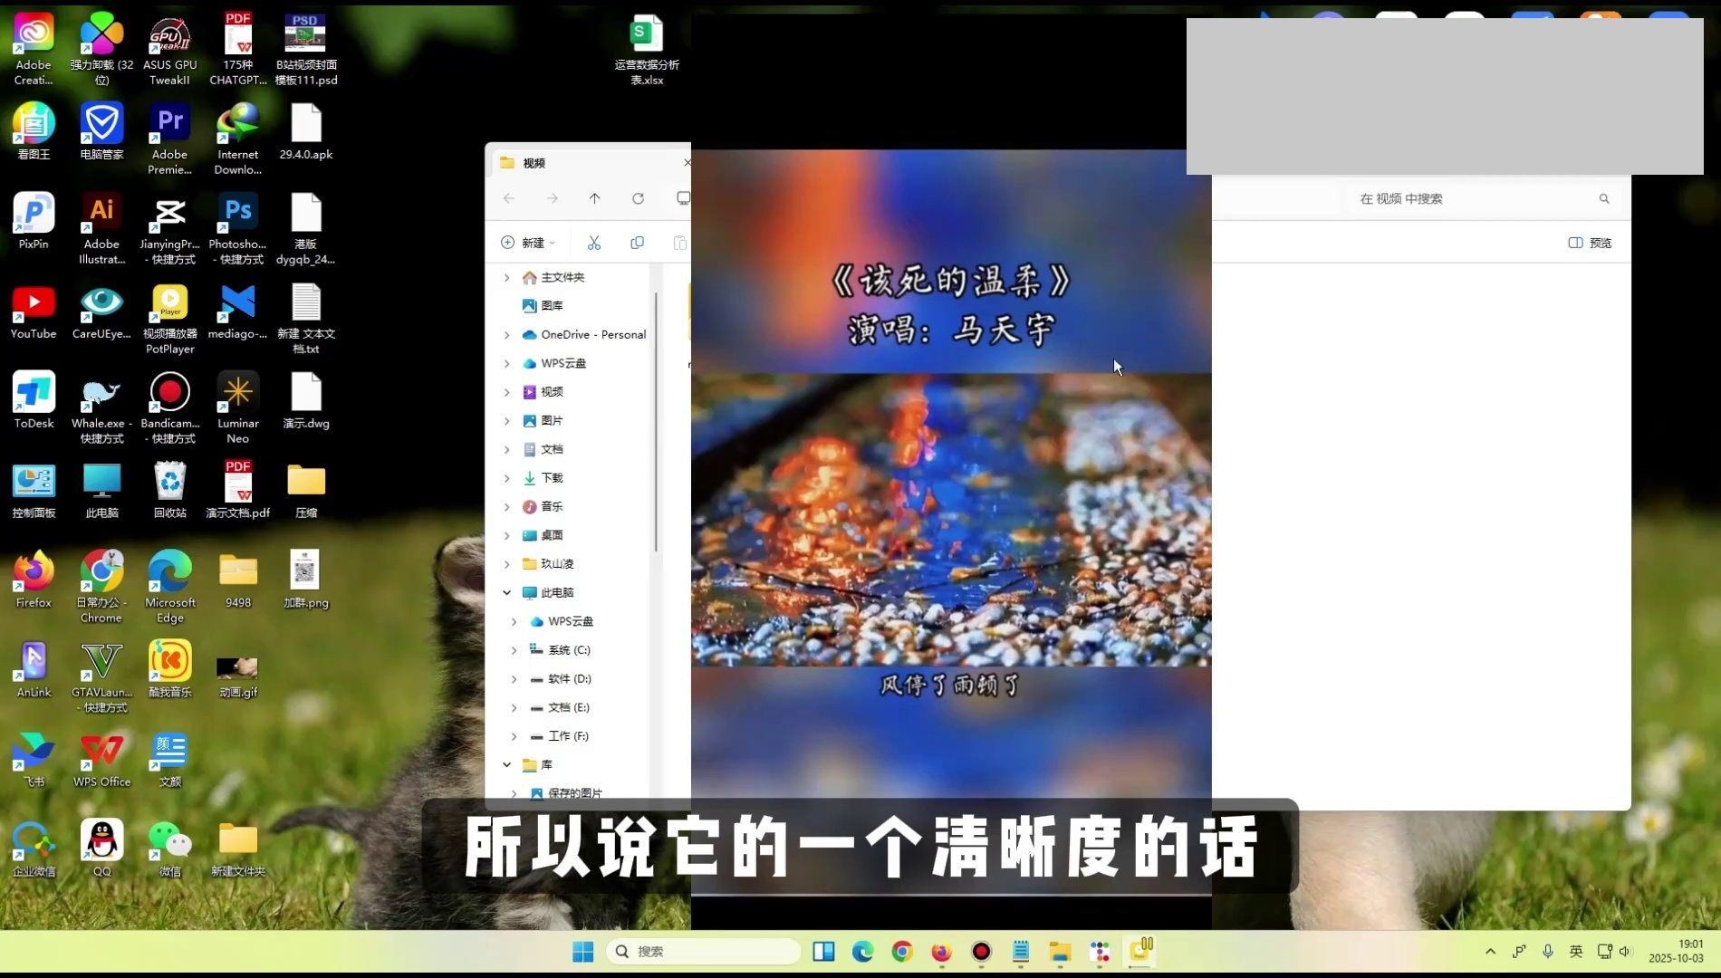The image size is (1721, 978).
Task: Collapse the 此电脑 tree node
Action: [507, 592]
